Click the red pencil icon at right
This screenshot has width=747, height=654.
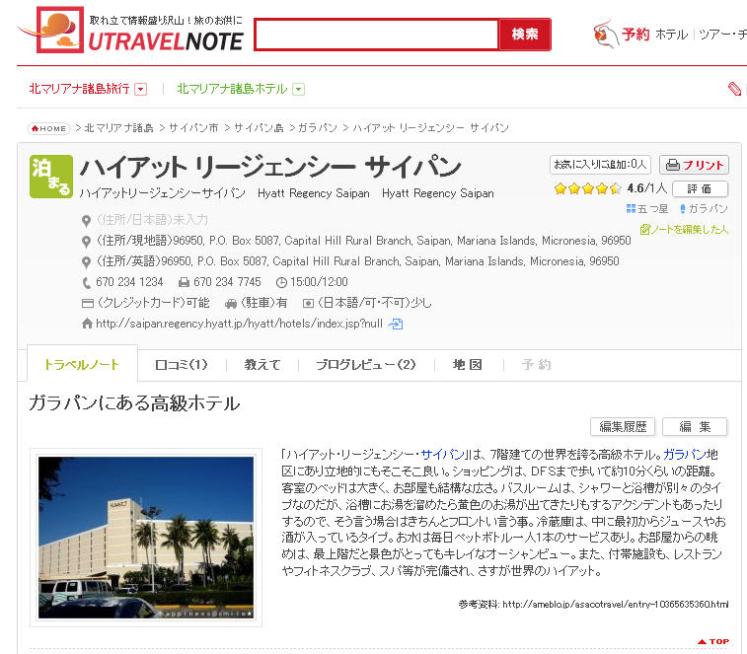(734, 89)
